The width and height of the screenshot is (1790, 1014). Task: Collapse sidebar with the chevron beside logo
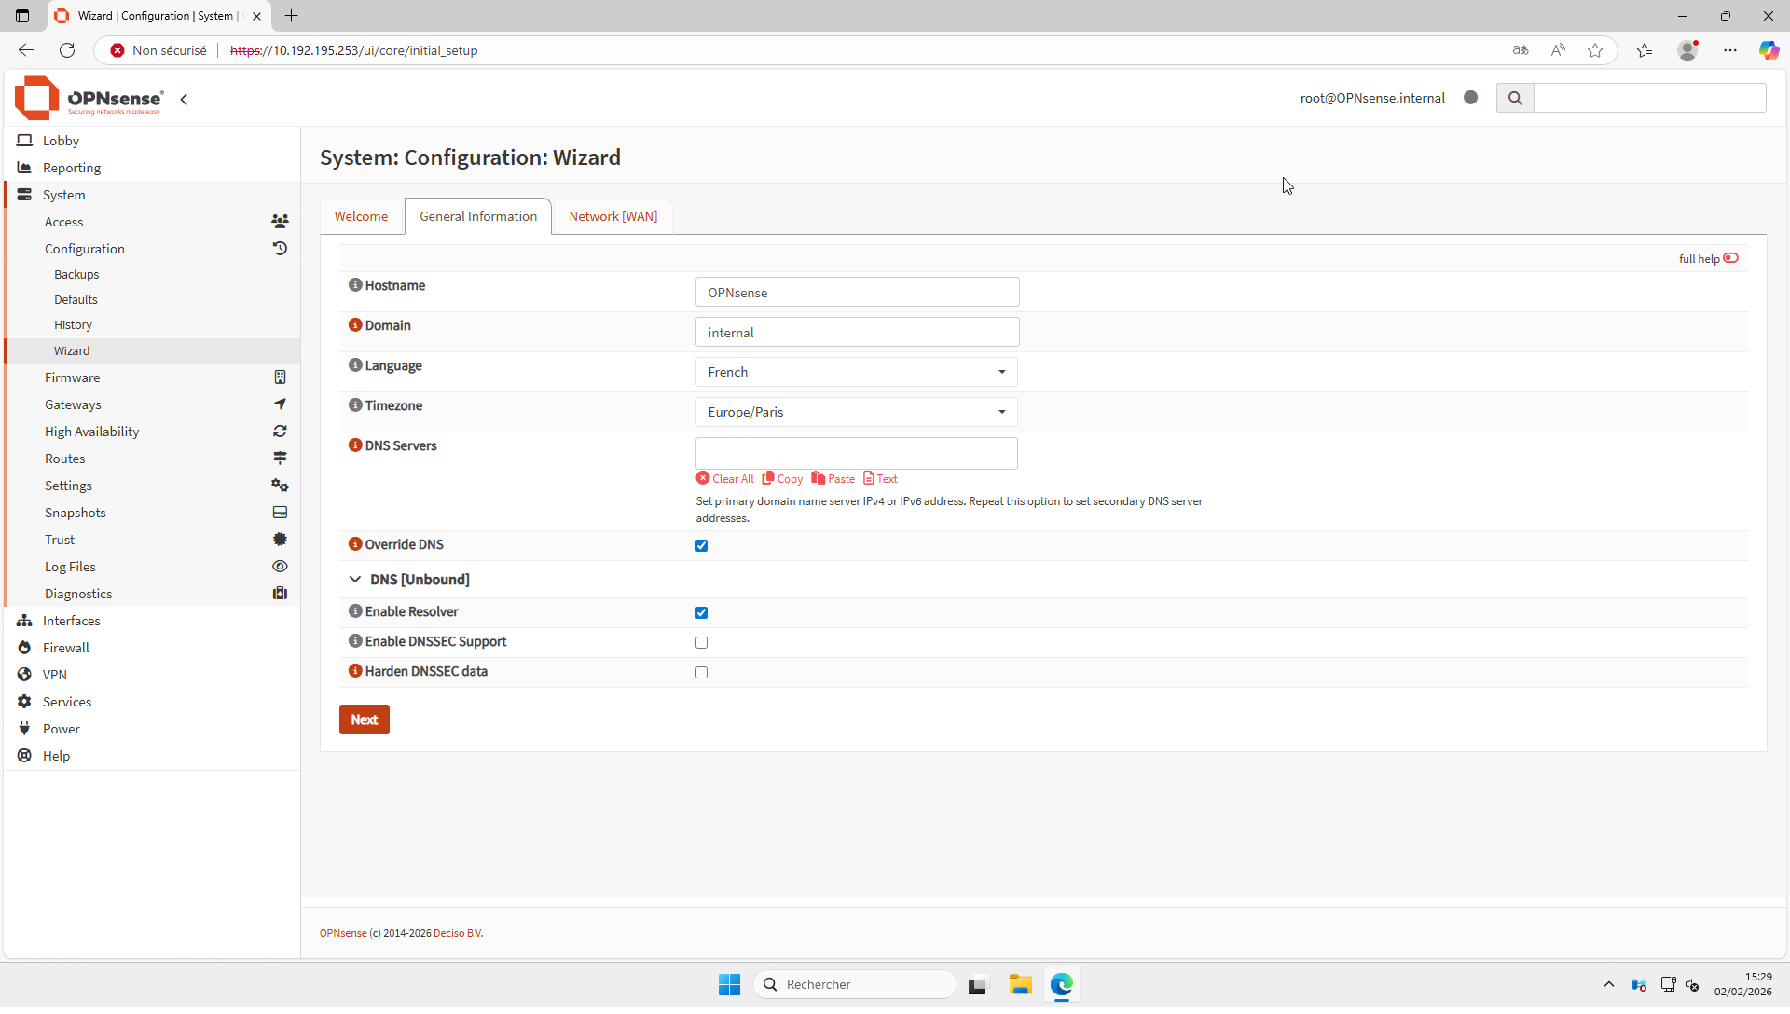point(184,99)
